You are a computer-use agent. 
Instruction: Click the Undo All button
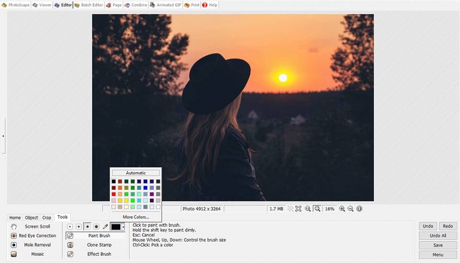tap(438, 236)
